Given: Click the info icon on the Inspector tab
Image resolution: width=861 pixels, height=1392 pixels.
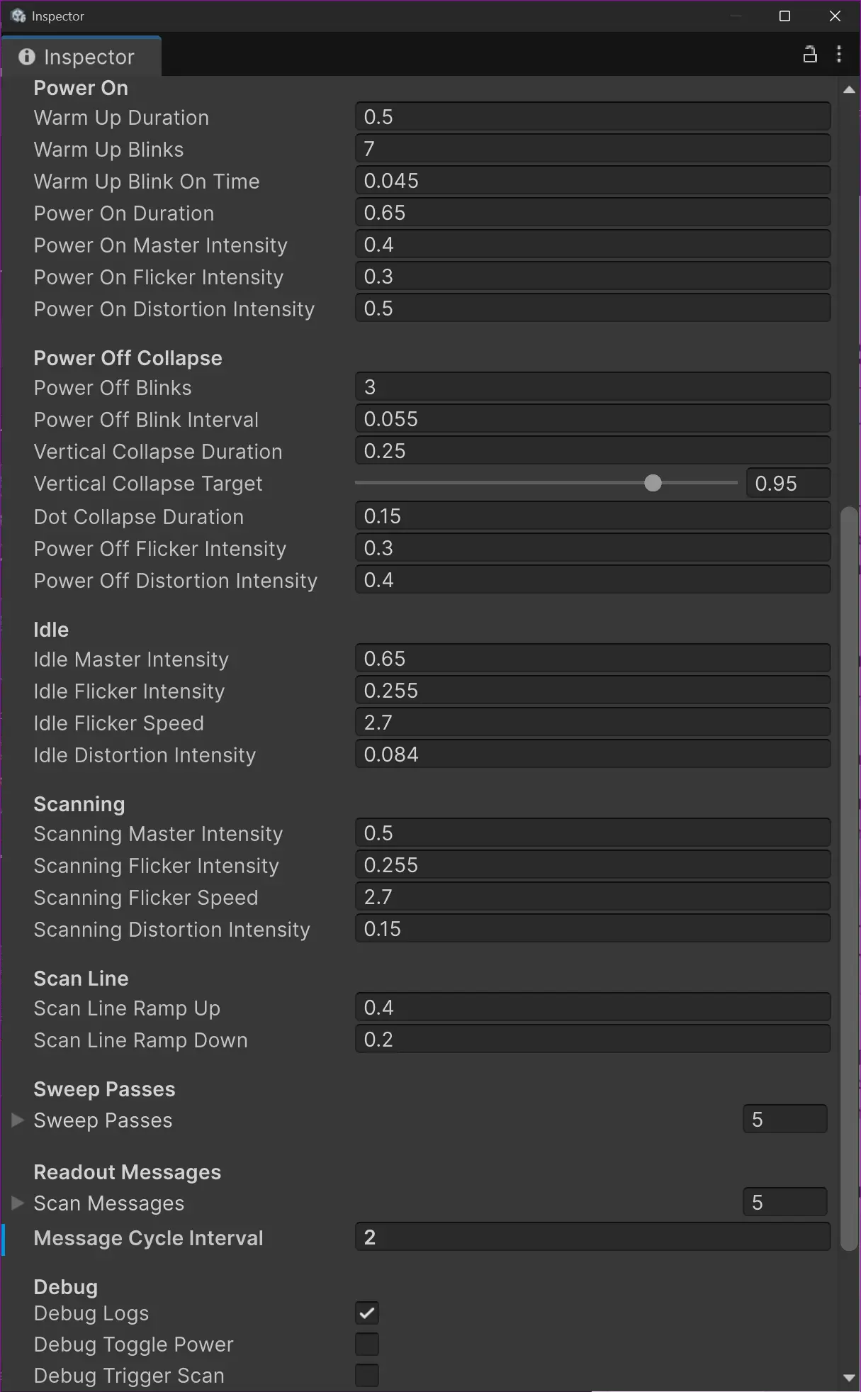Looking at the screenshot, I should 27,57.
